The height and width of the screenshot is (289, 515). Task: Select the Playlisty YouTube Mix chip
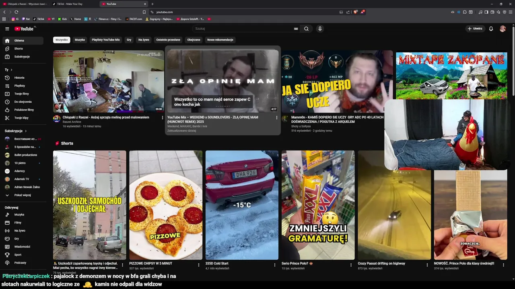click(x=106, y=40)
